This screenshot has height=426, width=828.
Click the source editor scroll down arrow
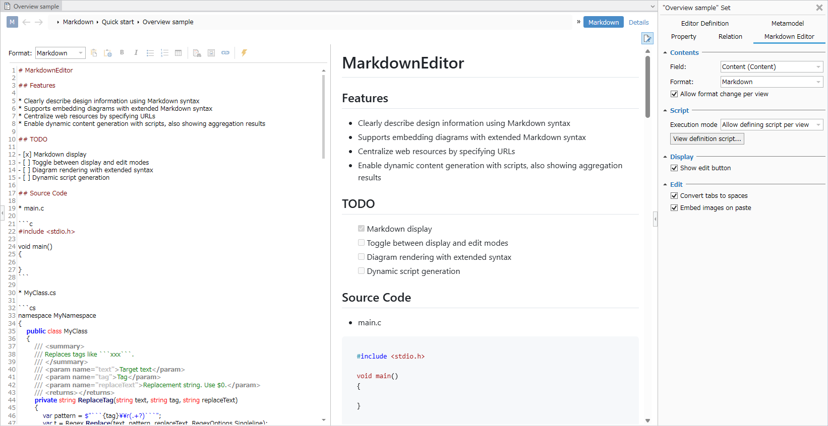[323, 419]
